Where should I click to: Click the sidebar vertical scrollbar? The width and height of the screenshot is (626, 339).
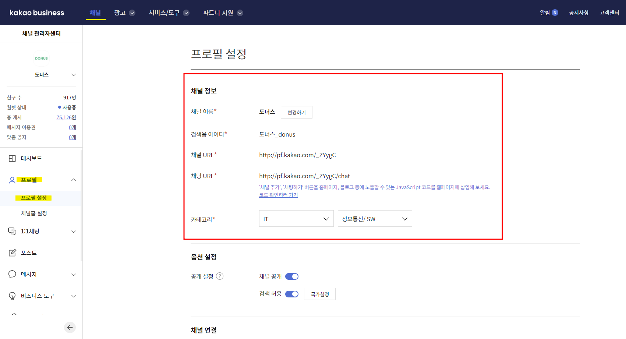81,205
